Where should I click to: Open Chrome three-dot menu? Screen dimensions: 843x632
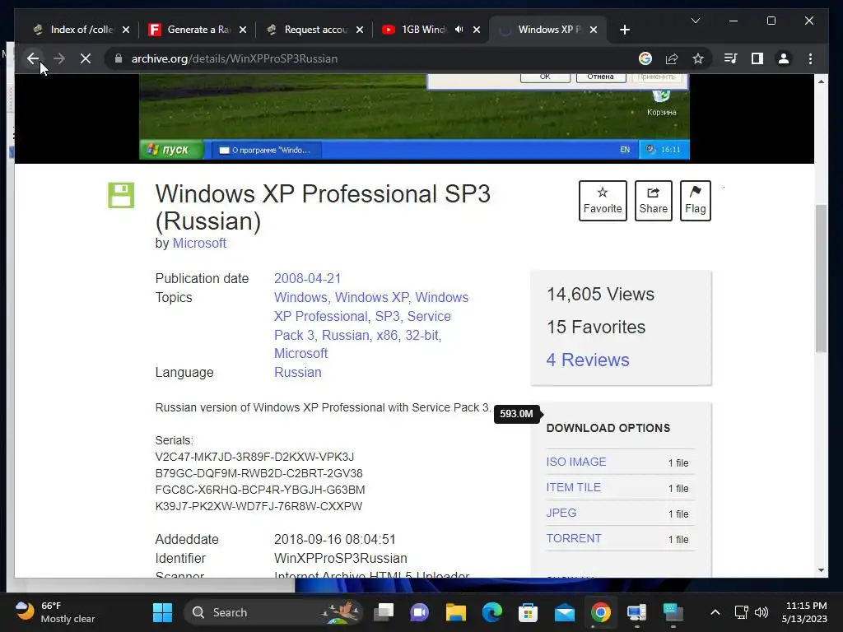click(810, 58)
